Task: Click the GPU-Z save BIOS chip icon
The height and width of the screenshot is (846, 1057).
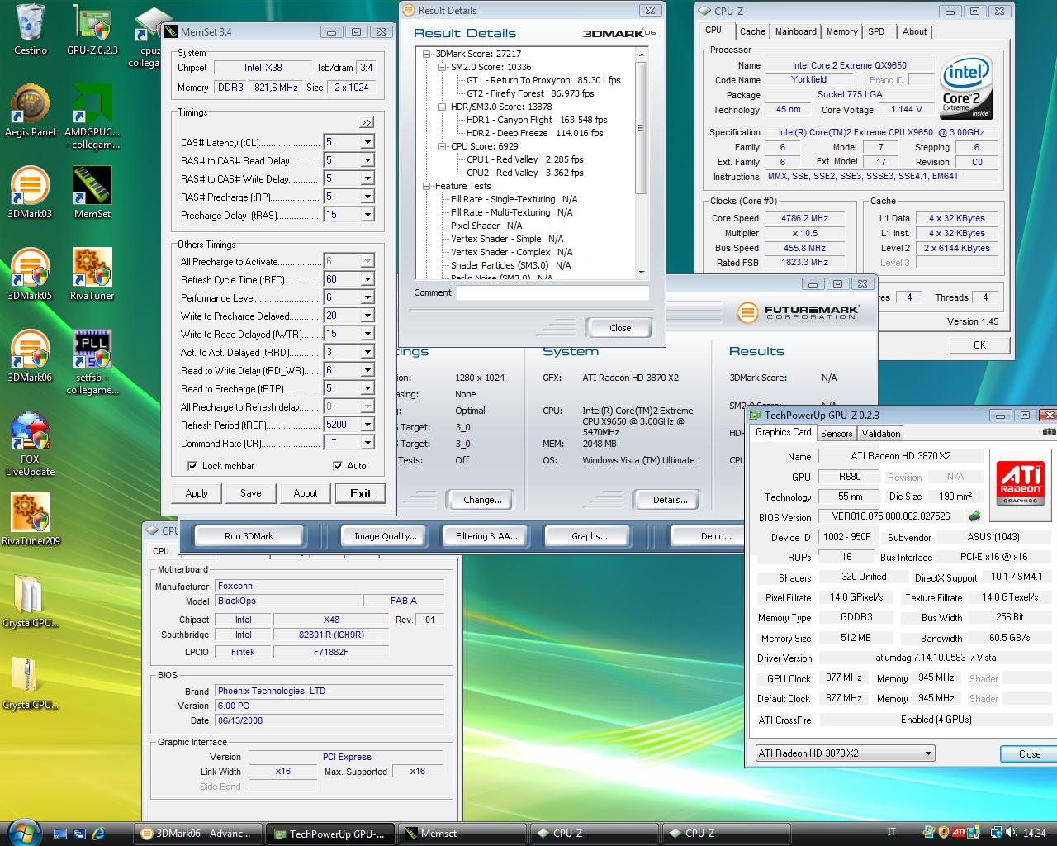Action: [x=975, y=516]
